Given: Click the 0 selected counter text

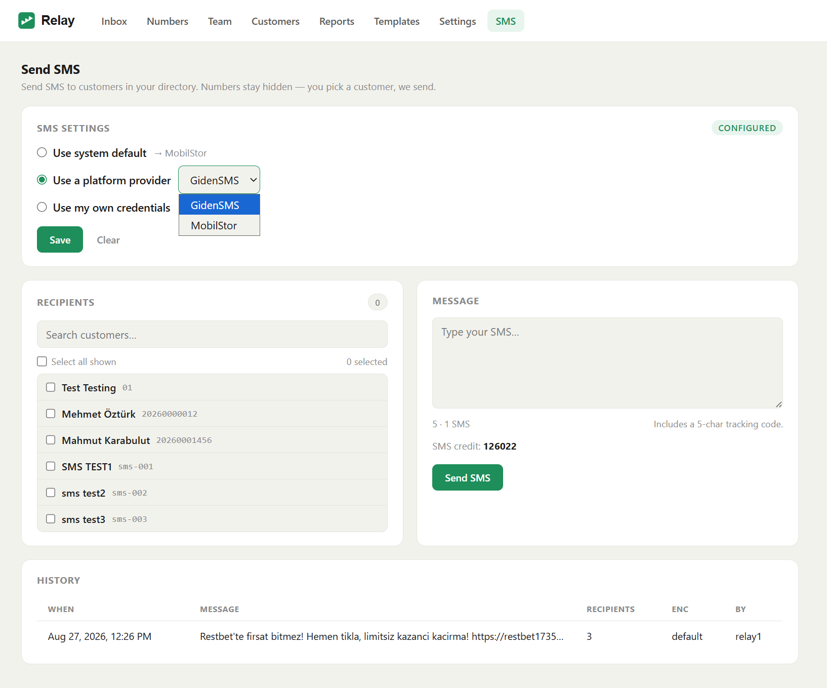Looking at the screenshot, I should (x=367, y=361).
